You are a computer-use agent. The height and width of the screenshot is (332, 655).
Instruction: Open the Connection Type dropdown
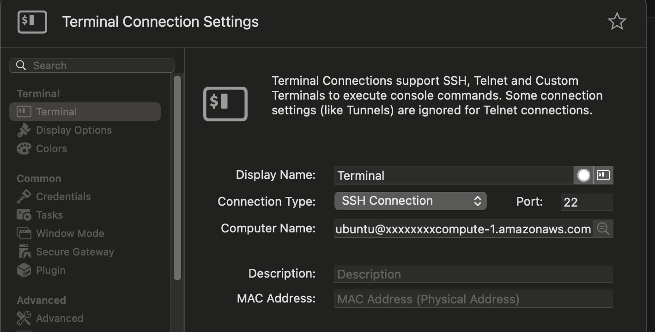(x=410, y=201)
